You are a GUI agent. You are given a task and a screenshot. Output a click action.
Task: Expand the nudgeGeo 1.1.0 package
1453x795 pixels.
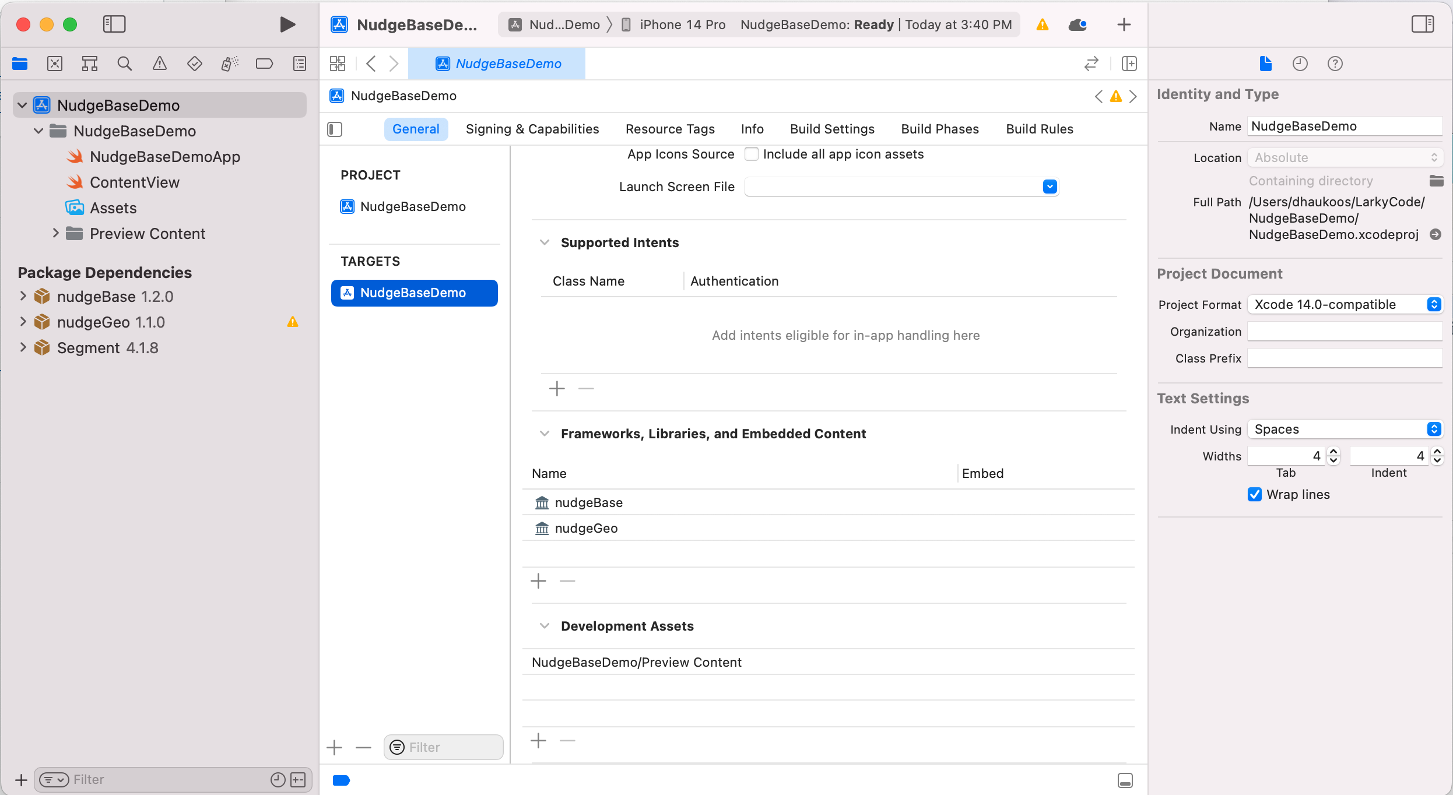click(23, 322)
